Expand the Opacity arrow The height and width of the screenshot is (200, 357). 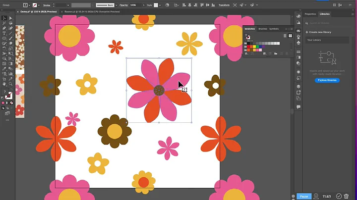click(144, 5)
